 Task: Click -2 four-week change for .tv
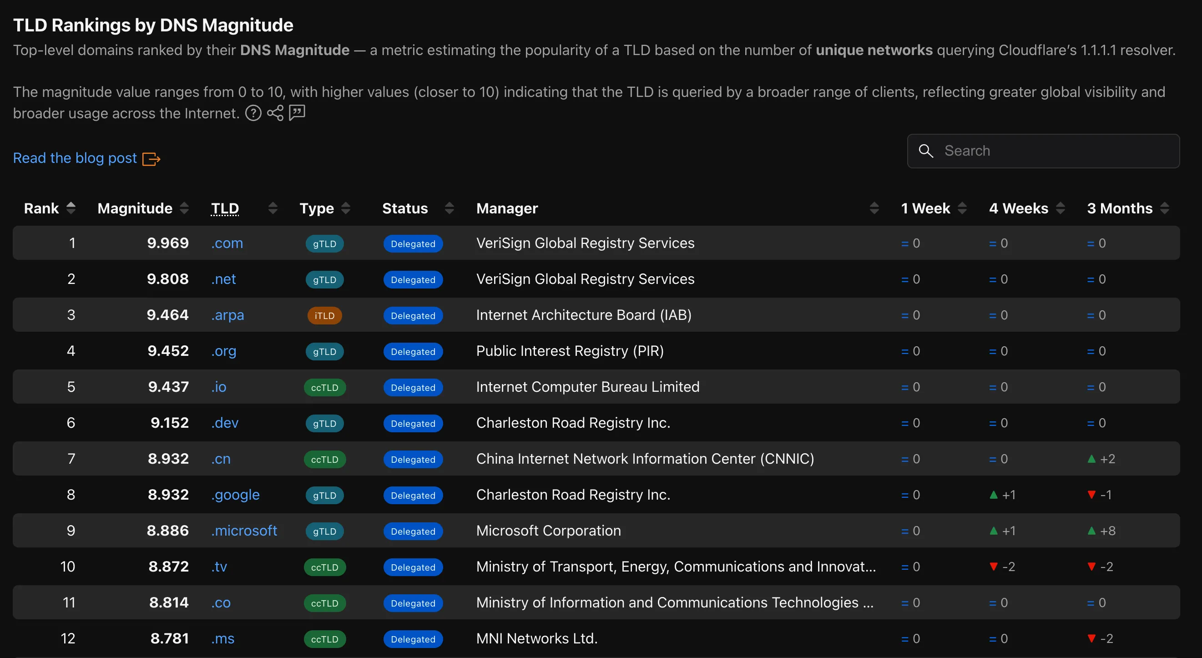pos(1002,567)
